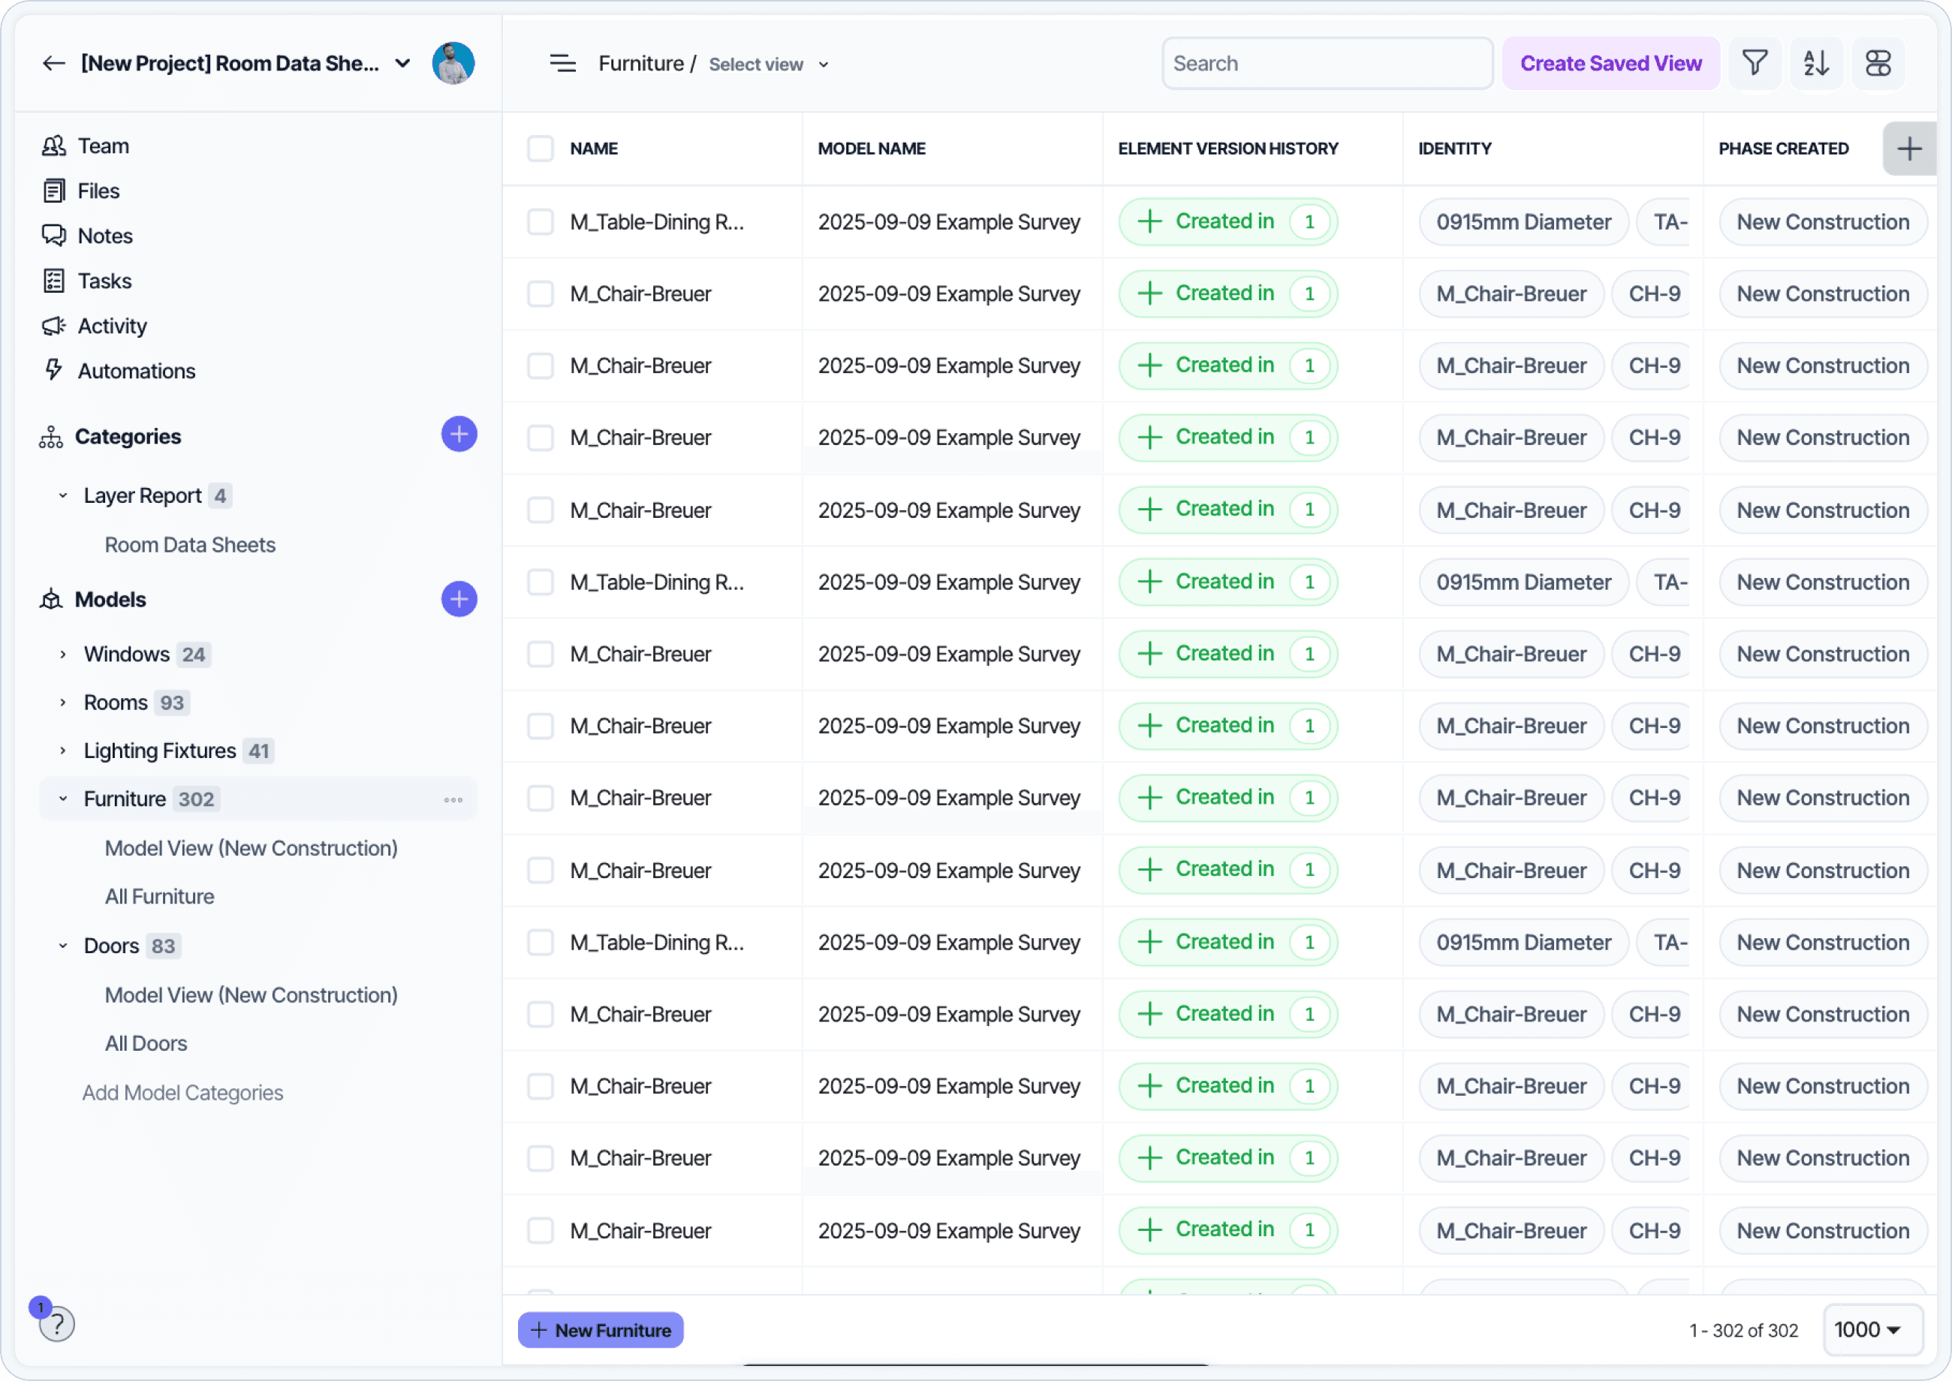
Task: Click in the Search input field
Action: (x=1327, y=64)
